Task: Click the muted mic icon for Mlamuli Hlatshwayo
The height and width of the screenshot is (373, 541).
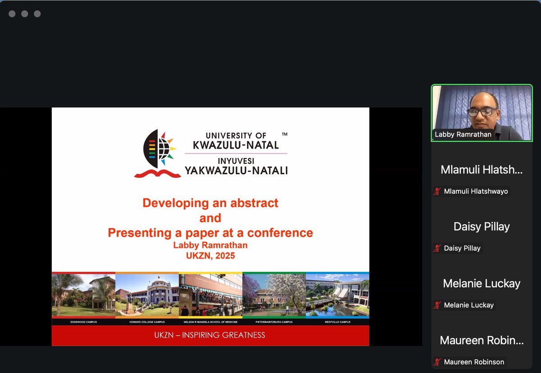Action: coord(437,191)
